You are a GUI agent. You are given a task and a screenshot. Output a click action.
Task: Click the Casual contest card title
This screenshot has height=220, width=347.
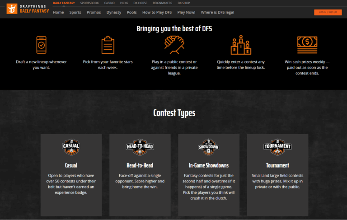click(71, 165)
